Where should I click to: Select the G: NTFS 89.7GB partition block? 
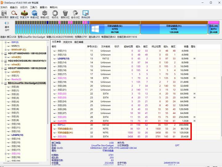point(115,28)
